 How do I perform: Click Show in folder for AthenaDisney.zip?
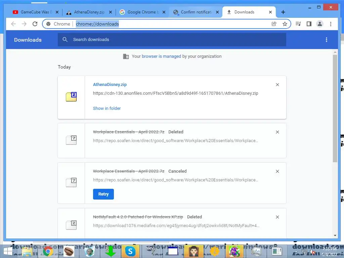point(106,109)
